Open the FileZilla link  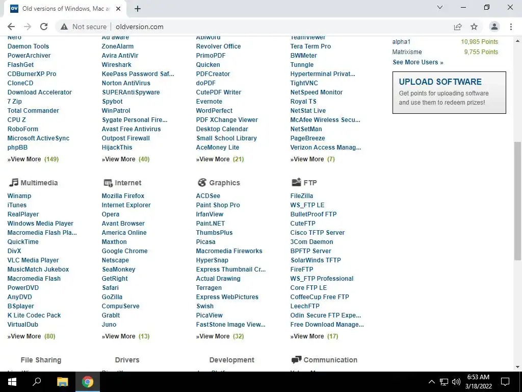point(302,195)
